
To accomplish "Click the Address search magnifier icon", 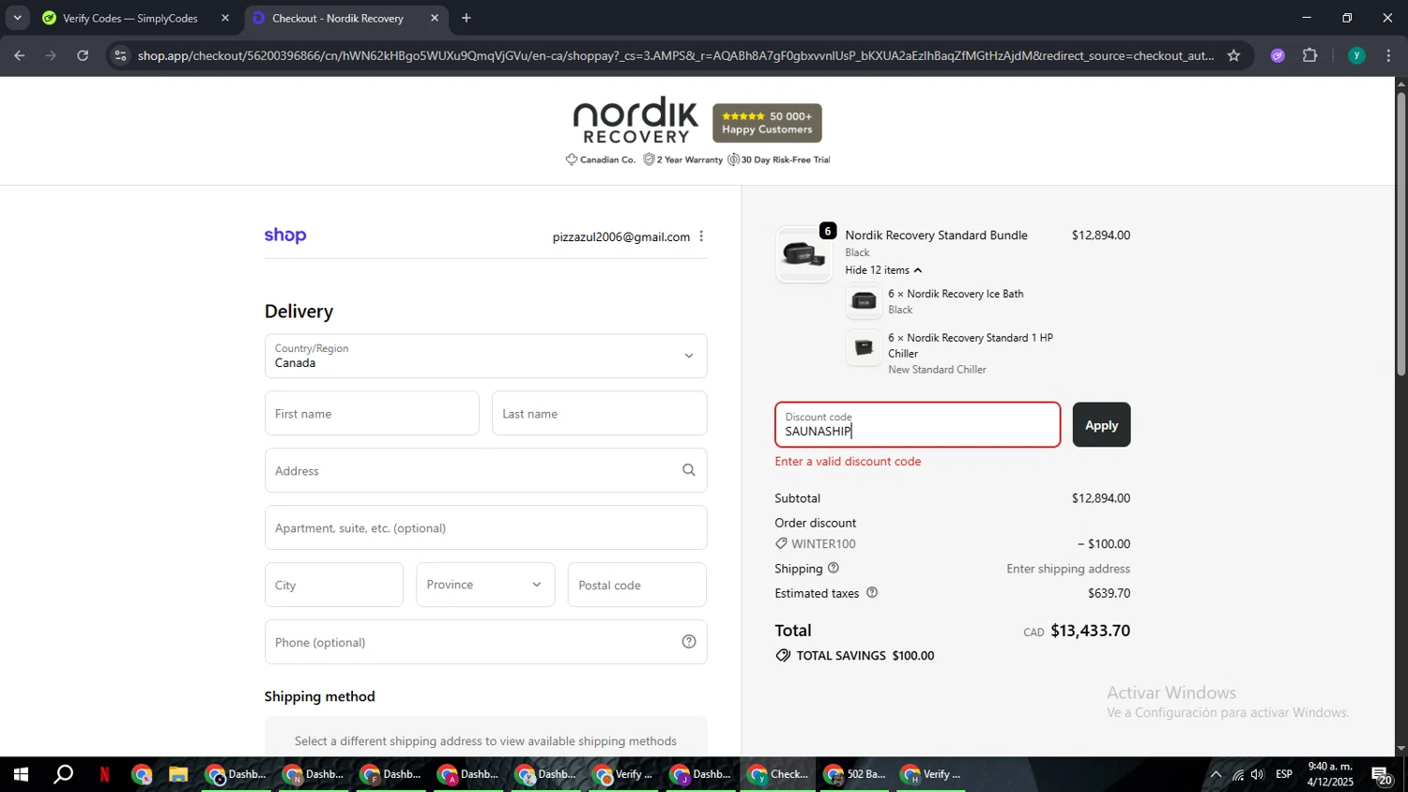I will 689,470.
